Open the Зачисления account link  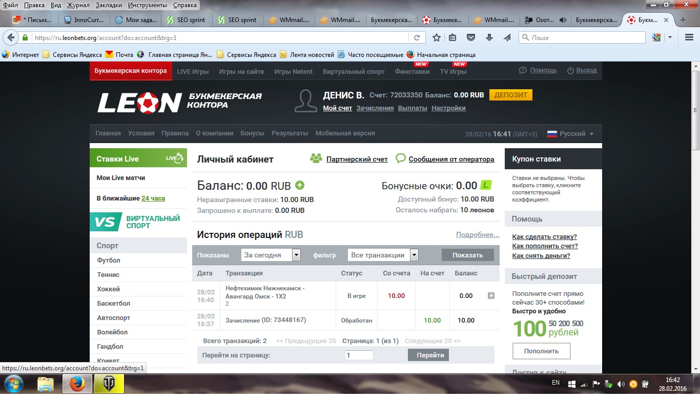click(375, 108)
